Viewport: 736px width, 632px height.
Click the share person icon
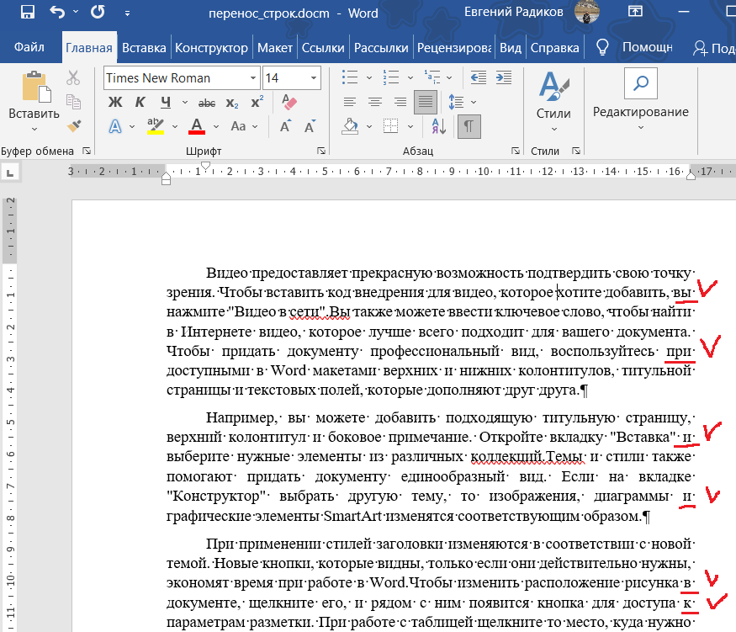(701, 48)
